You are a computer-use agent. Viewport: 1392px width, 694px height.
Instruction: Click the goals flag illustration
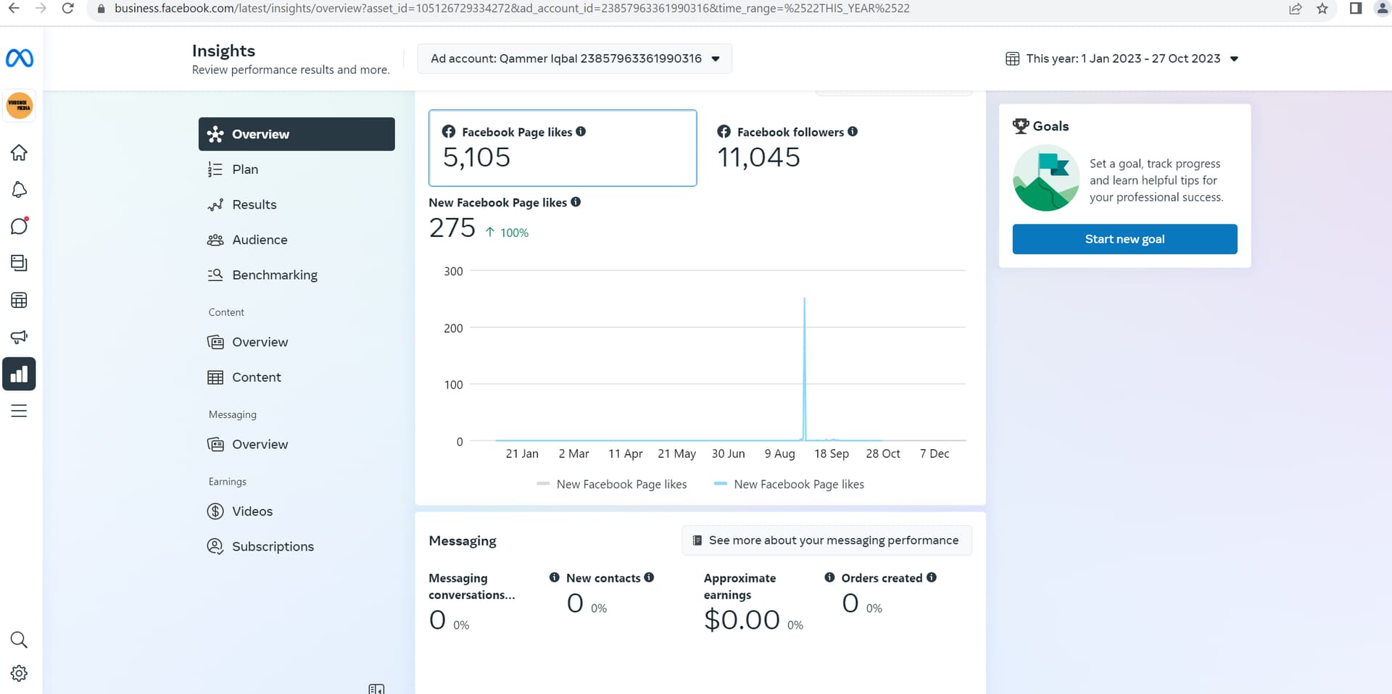pos(1046,178)
